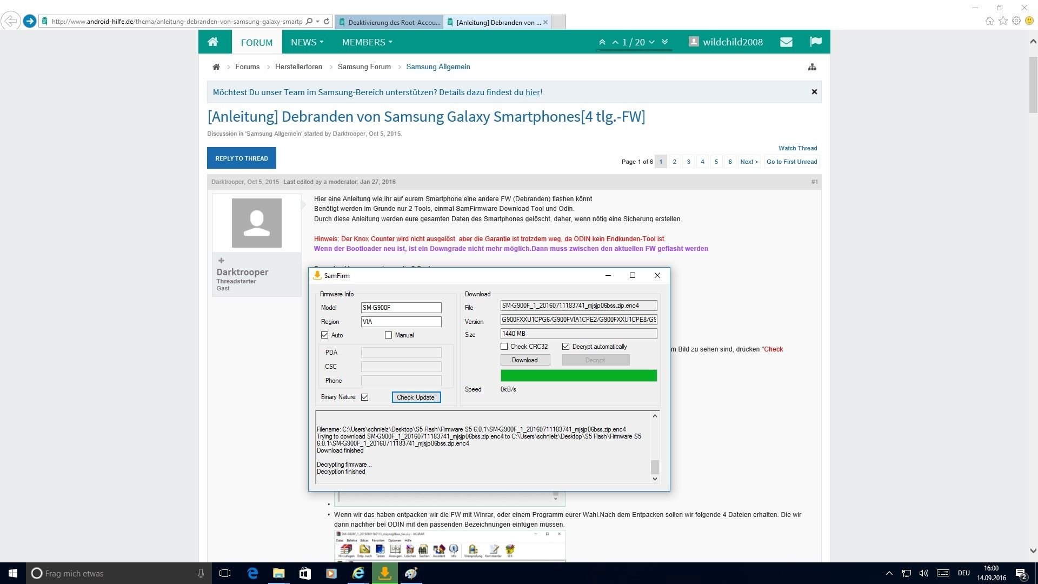Go to next post with single down arrow
Image resolution: width=1038 pixels, height=584 pixels.
pos(651,42)
